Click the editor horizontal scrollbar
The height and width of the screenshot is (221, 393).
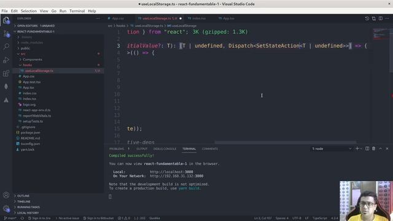[x=285, y=142]
